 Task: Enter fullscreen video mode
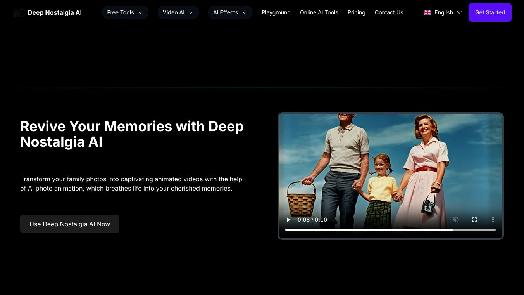point(474,220)
